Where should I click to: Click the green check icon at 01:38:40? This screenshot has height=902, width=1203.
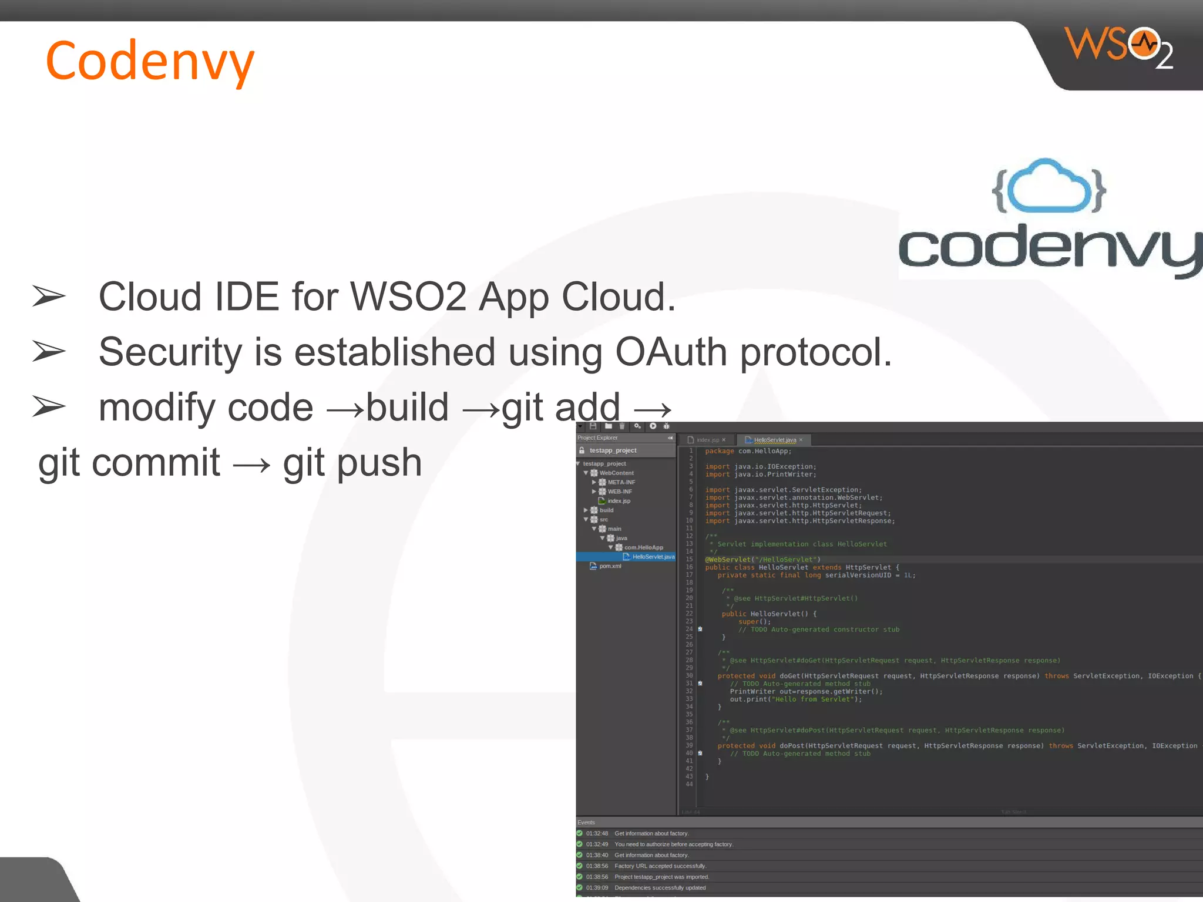click(580, 855)
